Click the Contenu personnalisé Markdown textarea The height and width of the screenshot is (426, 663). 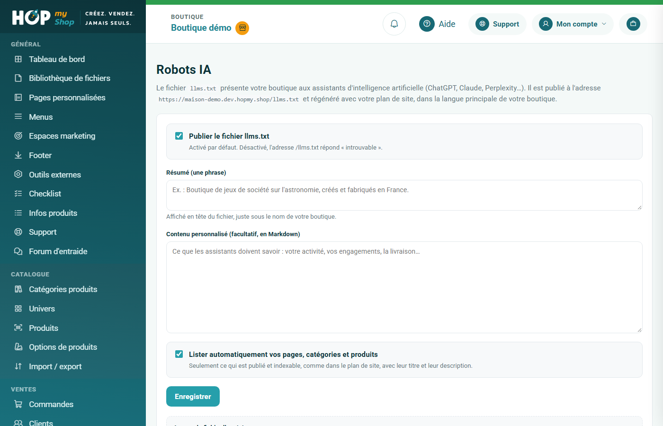click(404, 287)
